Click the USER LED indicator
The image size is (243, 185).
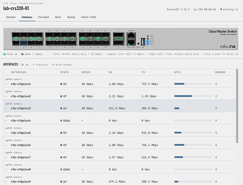[x=148, y=36]
